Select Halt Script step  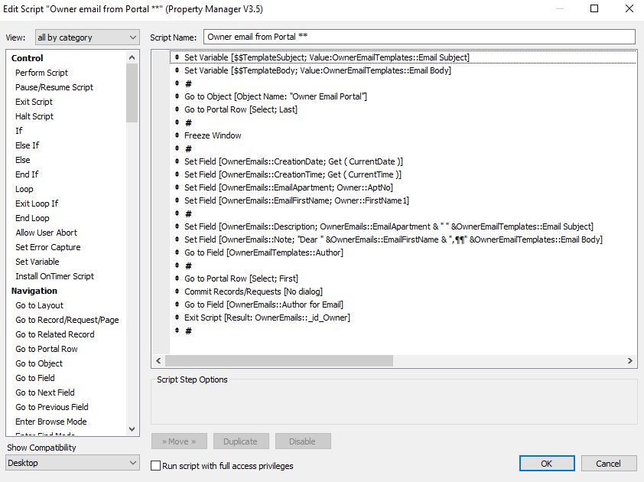click(x=34, y=116)
